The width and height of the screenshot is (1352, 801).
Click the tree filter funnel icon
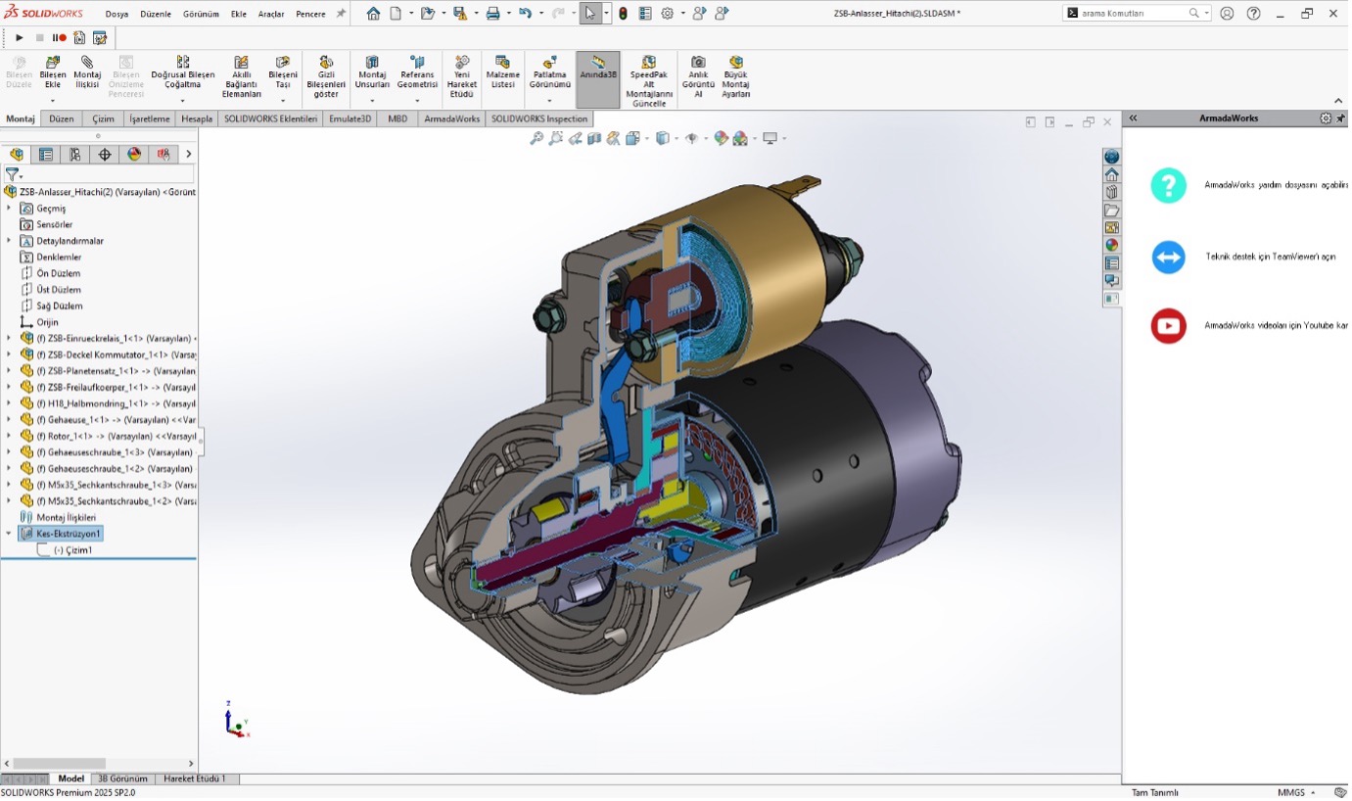[x=12, y=174]
